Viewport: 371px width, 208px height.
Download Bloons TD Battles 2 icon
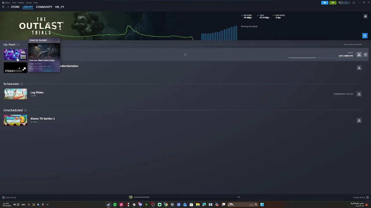coord(359,120)
